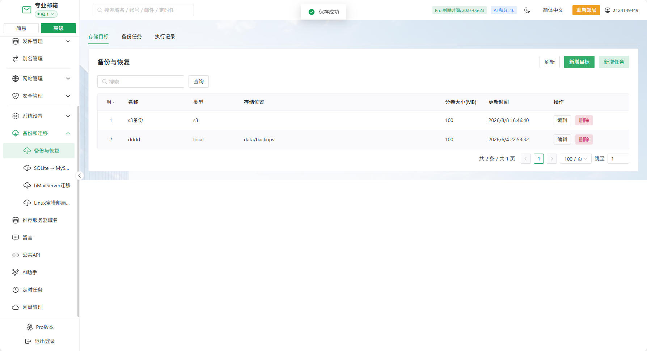The width and height of the screenshot is (647, 351).
Task: Expand the 发件管理 menu chevron
Action: pyautogui.click(x=68, y=41)
